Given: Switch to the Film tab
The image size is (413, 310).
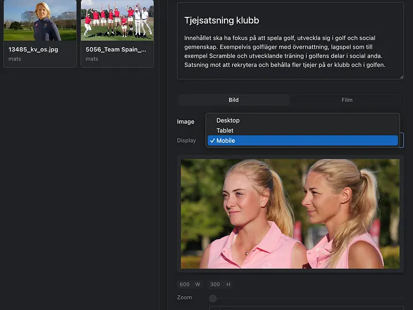Looking at the screenshot, I should pos(347,100).
